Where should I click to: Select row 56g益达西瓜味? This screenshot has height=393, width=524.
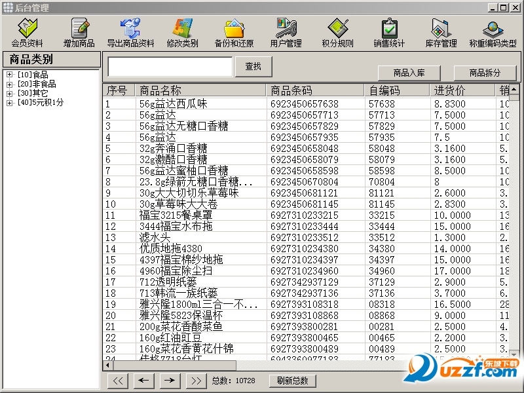(306, 104)
